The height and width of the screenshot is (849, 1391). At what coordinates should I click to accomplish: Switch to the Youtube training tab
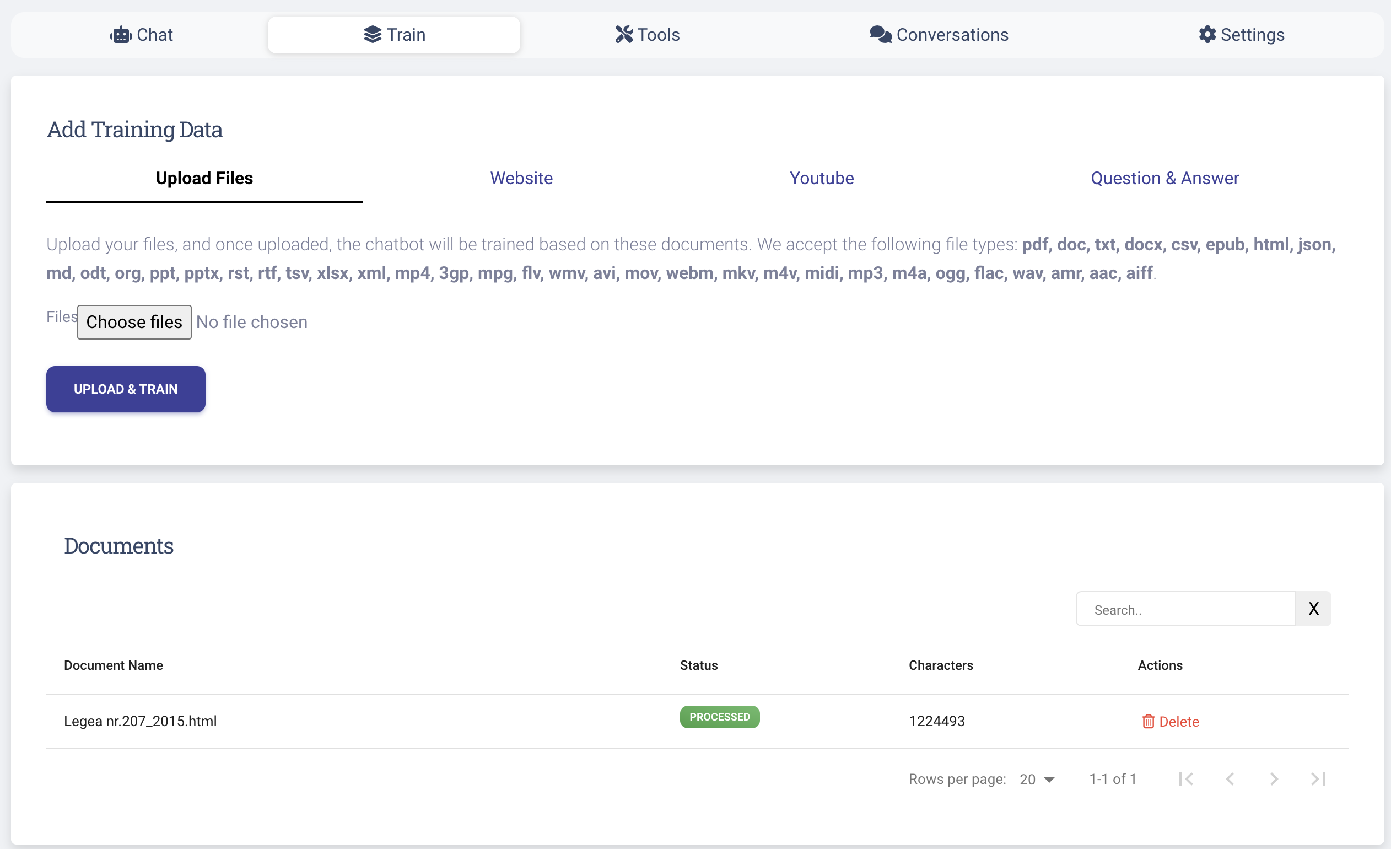click(821, 179)
